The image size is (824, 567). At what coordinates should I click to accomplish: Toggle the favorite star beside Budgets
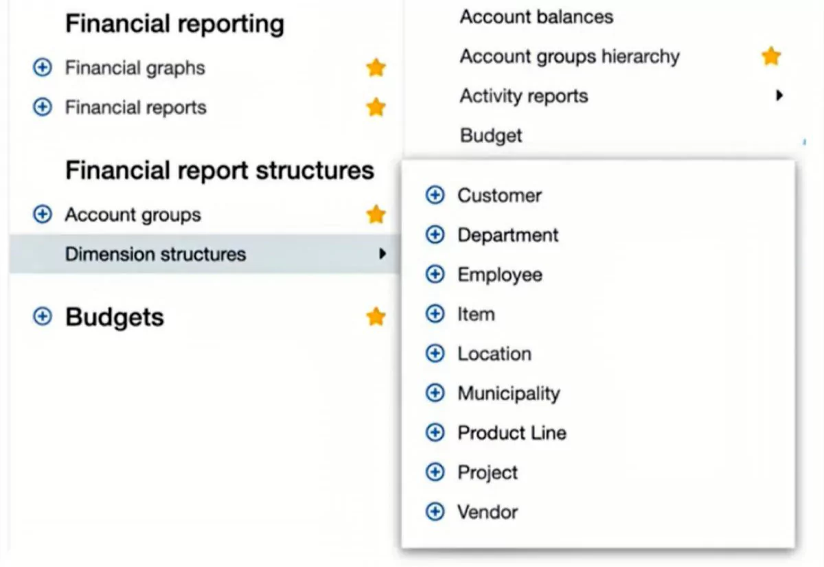tap(376, 317)
